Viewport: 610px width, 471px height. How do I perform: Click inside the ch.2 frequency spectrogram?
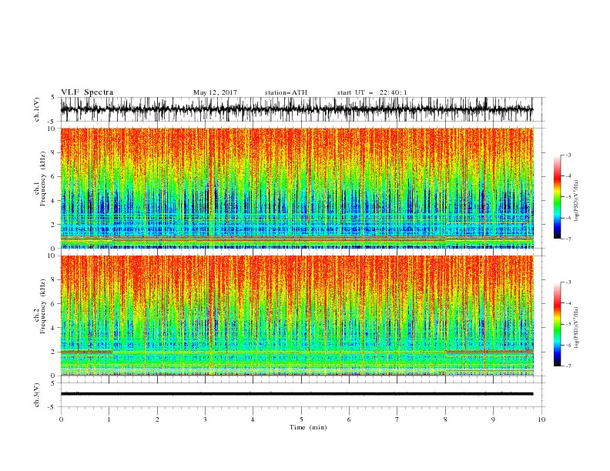coord(297,316)
